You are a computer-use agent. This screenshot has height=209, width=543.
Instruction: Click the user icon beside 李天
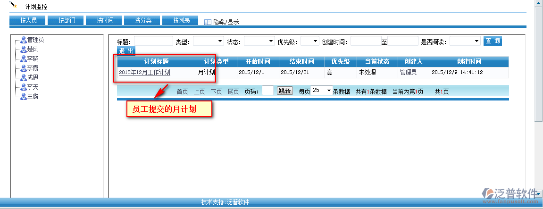(23, 87)
